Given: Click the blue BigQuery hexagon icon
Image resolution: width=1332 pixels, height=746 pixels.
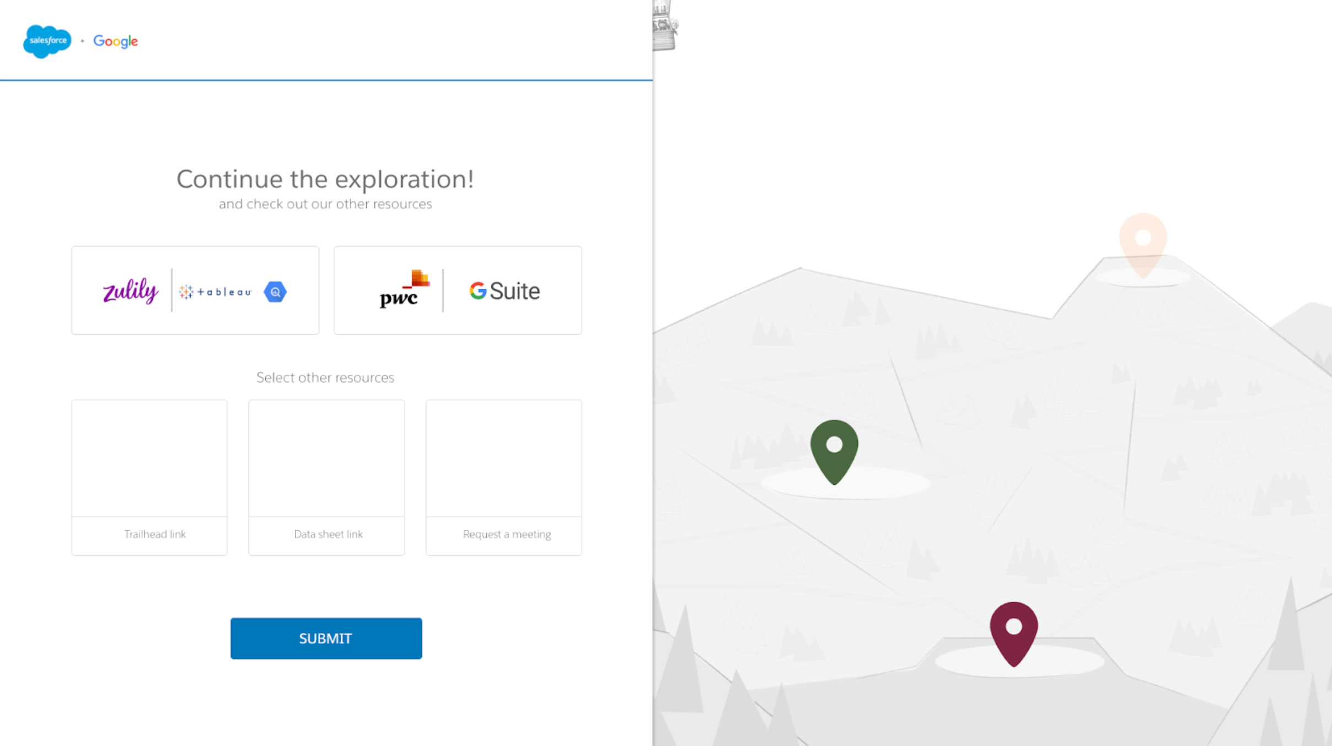Looking at the screenshot, I should [x=275, y=292].
